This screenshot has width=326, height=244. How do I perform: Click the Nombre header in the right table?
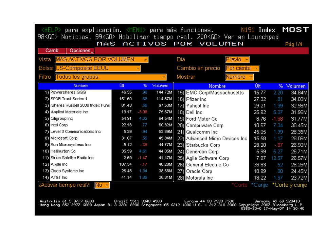point(217,86)
